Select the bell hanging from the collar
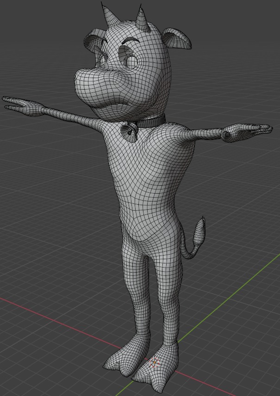The image size is (280, 396). coord(129,132)
